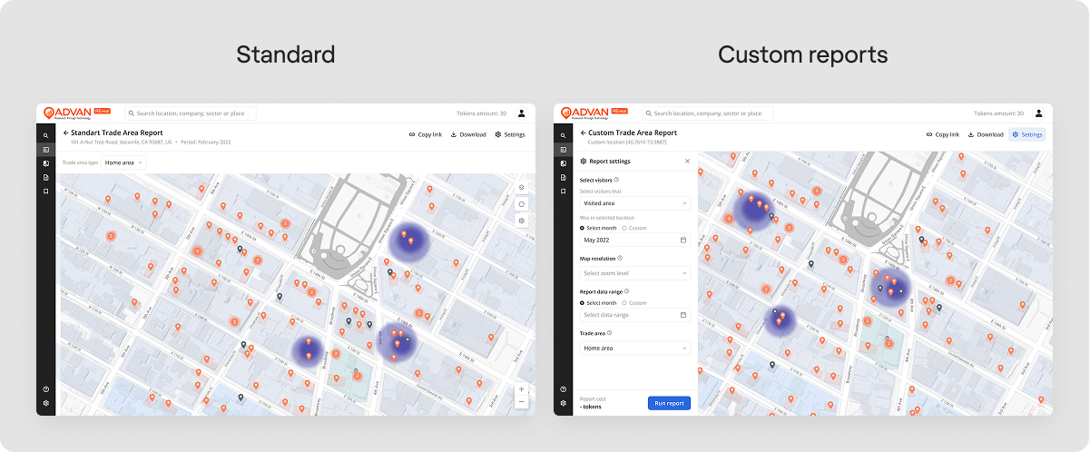Go back using arrow beside Custom Trade Area Report
Viewport: 1090px width, 452px height.
583,133
